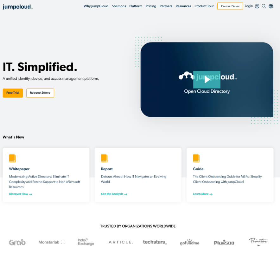Open the Partners menu
The height and width of the screenshot is (254, 280).
pos(166,6)
